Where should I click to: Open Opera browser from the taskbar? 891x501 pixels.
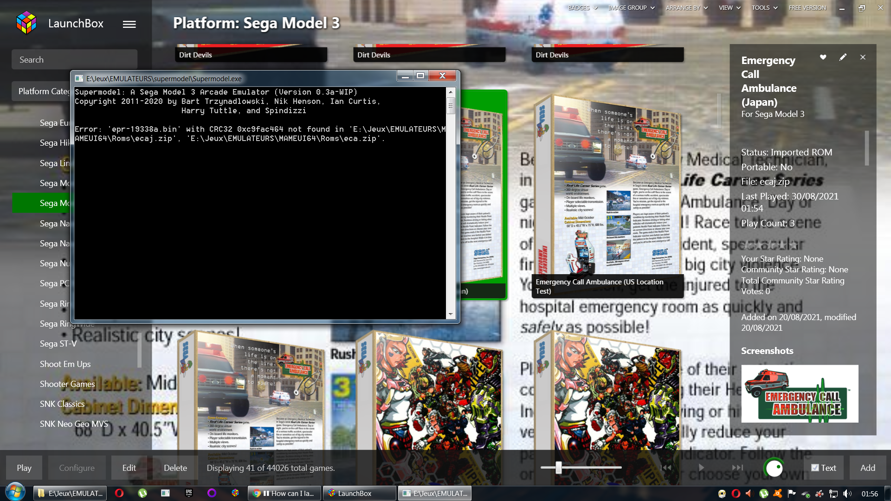(x=119, y=493)
